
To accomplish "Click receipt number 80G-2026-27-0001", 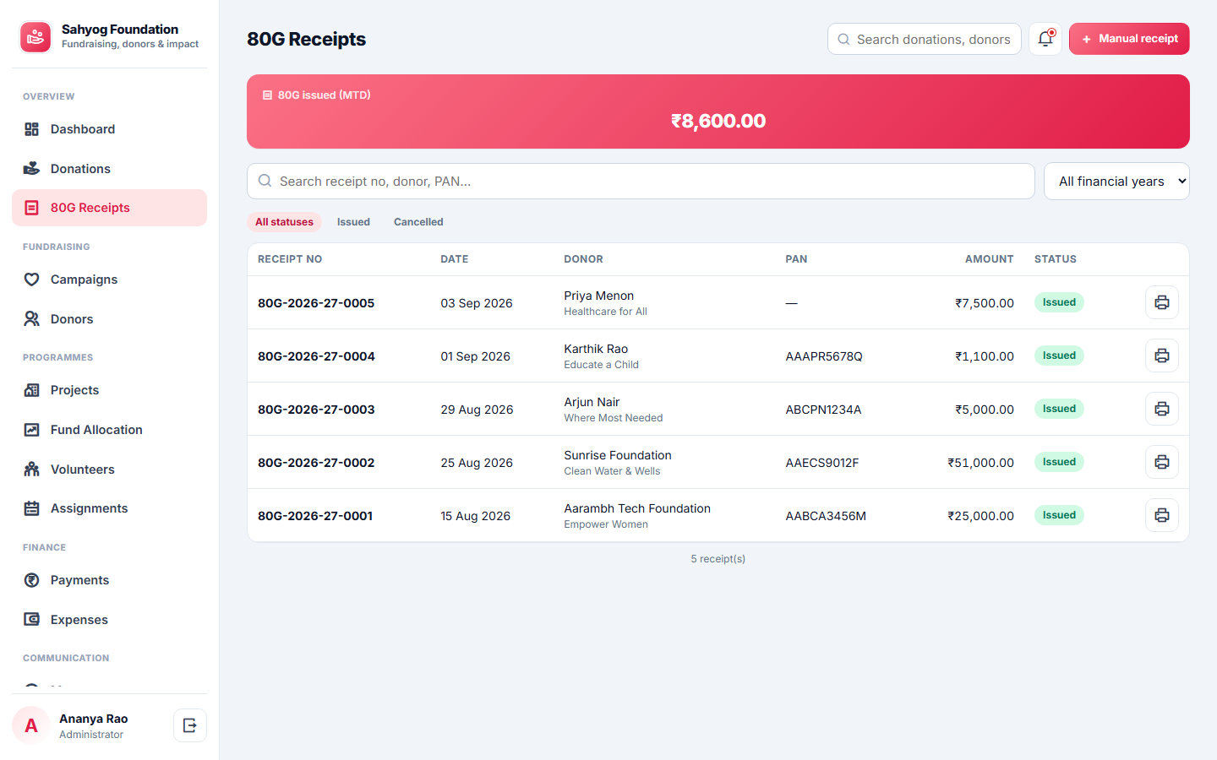I will pos(315,516).
